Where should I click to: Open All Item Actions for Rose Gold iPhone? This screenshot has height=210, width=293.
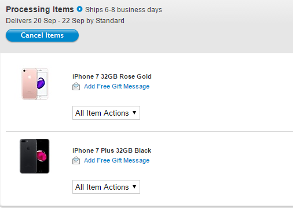pyautogui.click(x=106, y=113)
